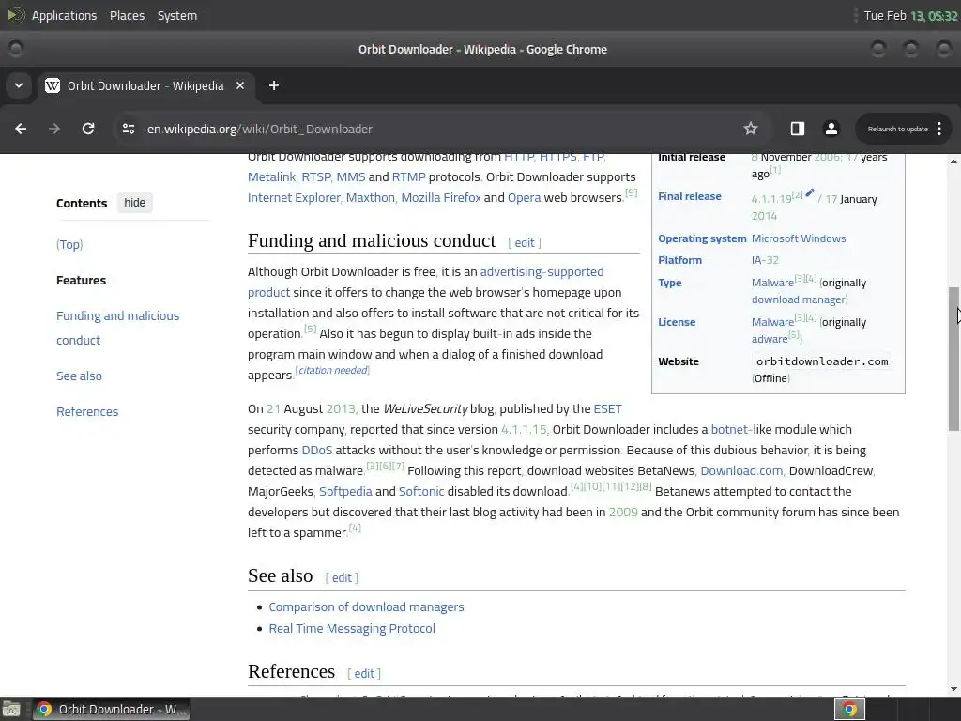Click Relaunch to update button
The height and width of the screenshot is (721, 961).
click(x=897, y=129)
